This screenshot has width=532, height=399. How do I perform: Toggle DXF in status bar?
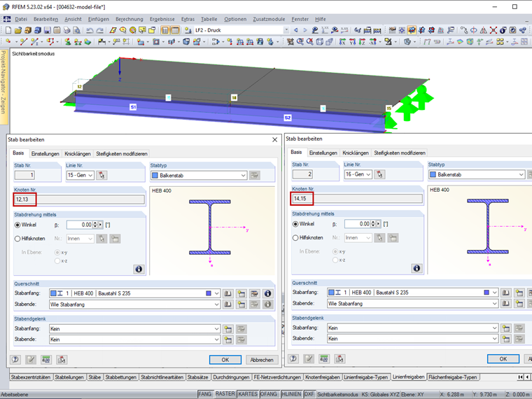point(309,394)
